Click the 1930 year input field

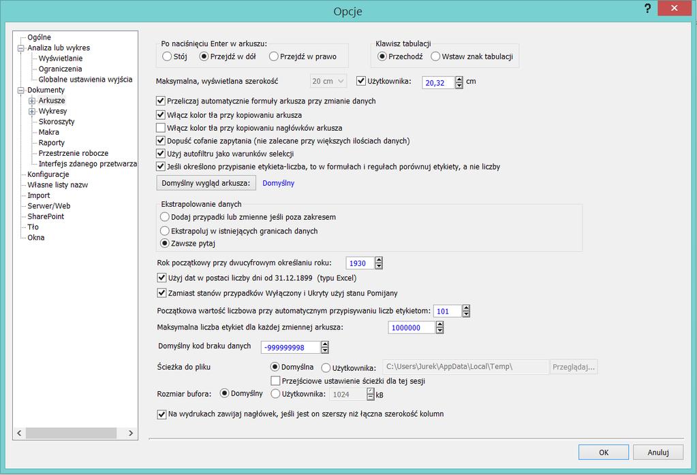coord(360,263)
